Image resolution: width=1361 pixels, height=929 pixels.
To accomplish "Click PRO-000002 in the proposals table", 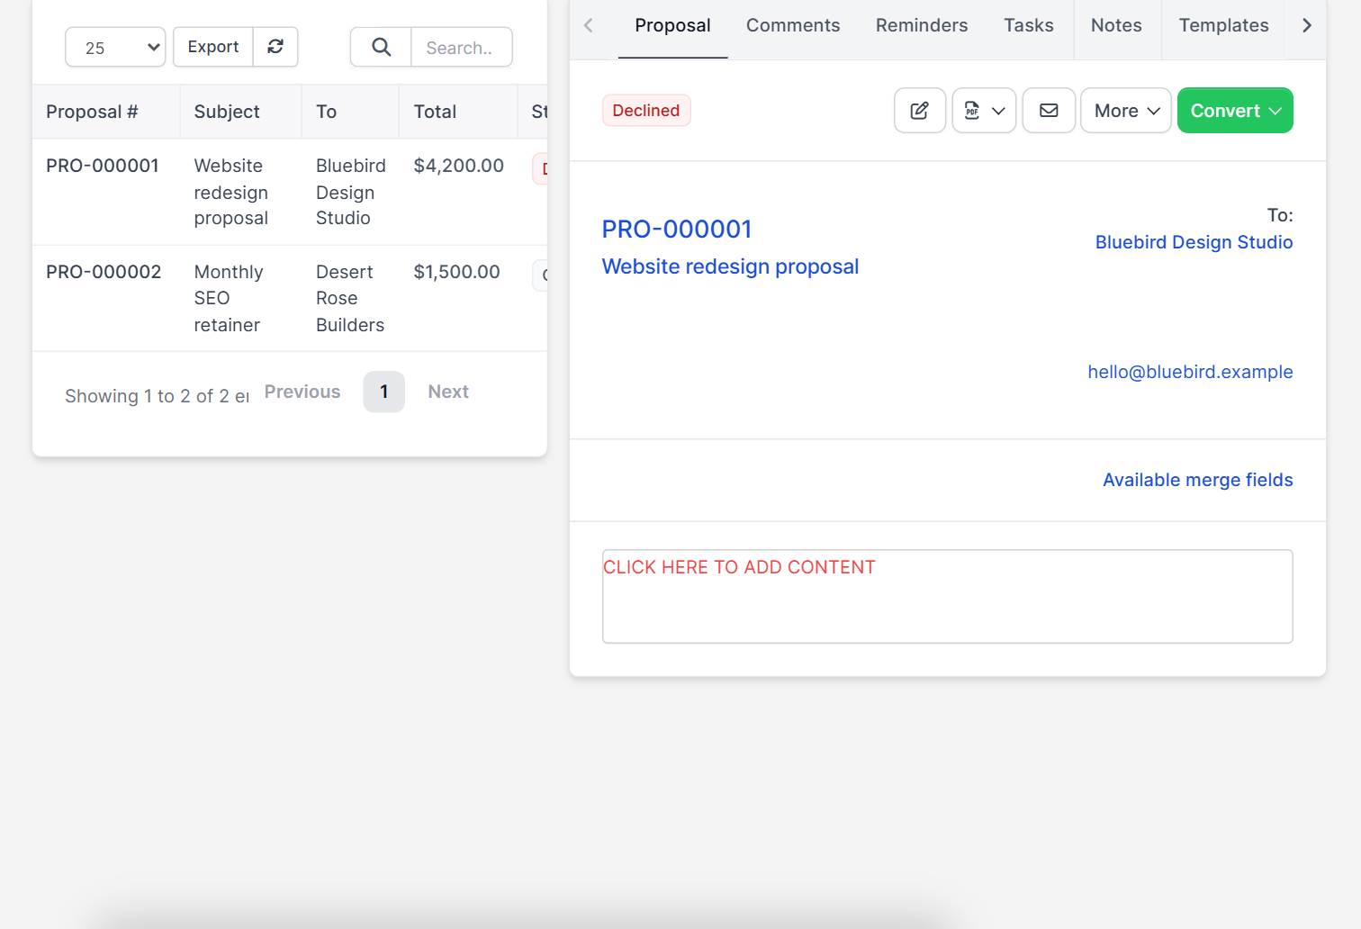I will tap(104, 272).
